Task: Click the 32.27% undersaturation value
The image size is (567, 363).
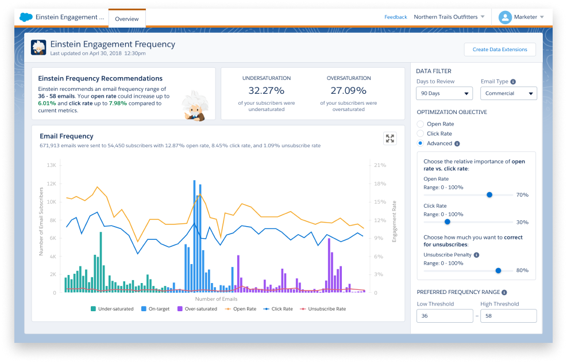Action: pyautogui.click(x=267, y=90)
